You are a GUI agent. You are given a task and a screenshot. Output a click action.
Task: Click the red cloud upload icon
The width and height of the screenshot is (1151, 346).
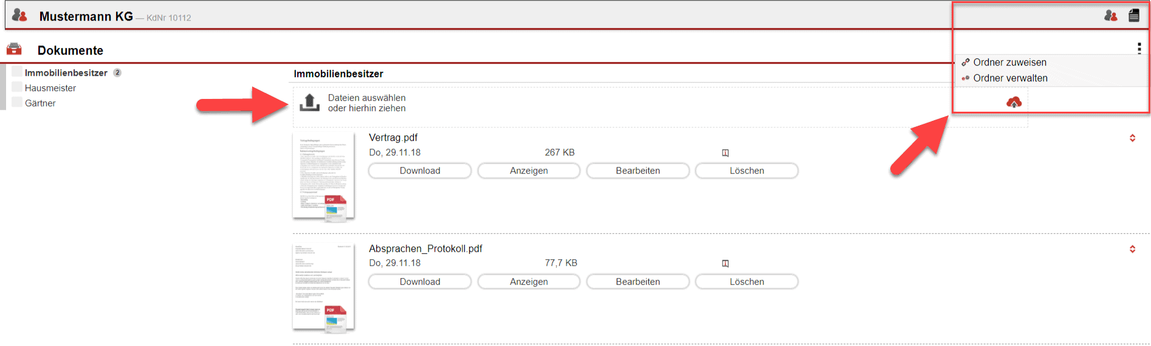coord(1014,102)
